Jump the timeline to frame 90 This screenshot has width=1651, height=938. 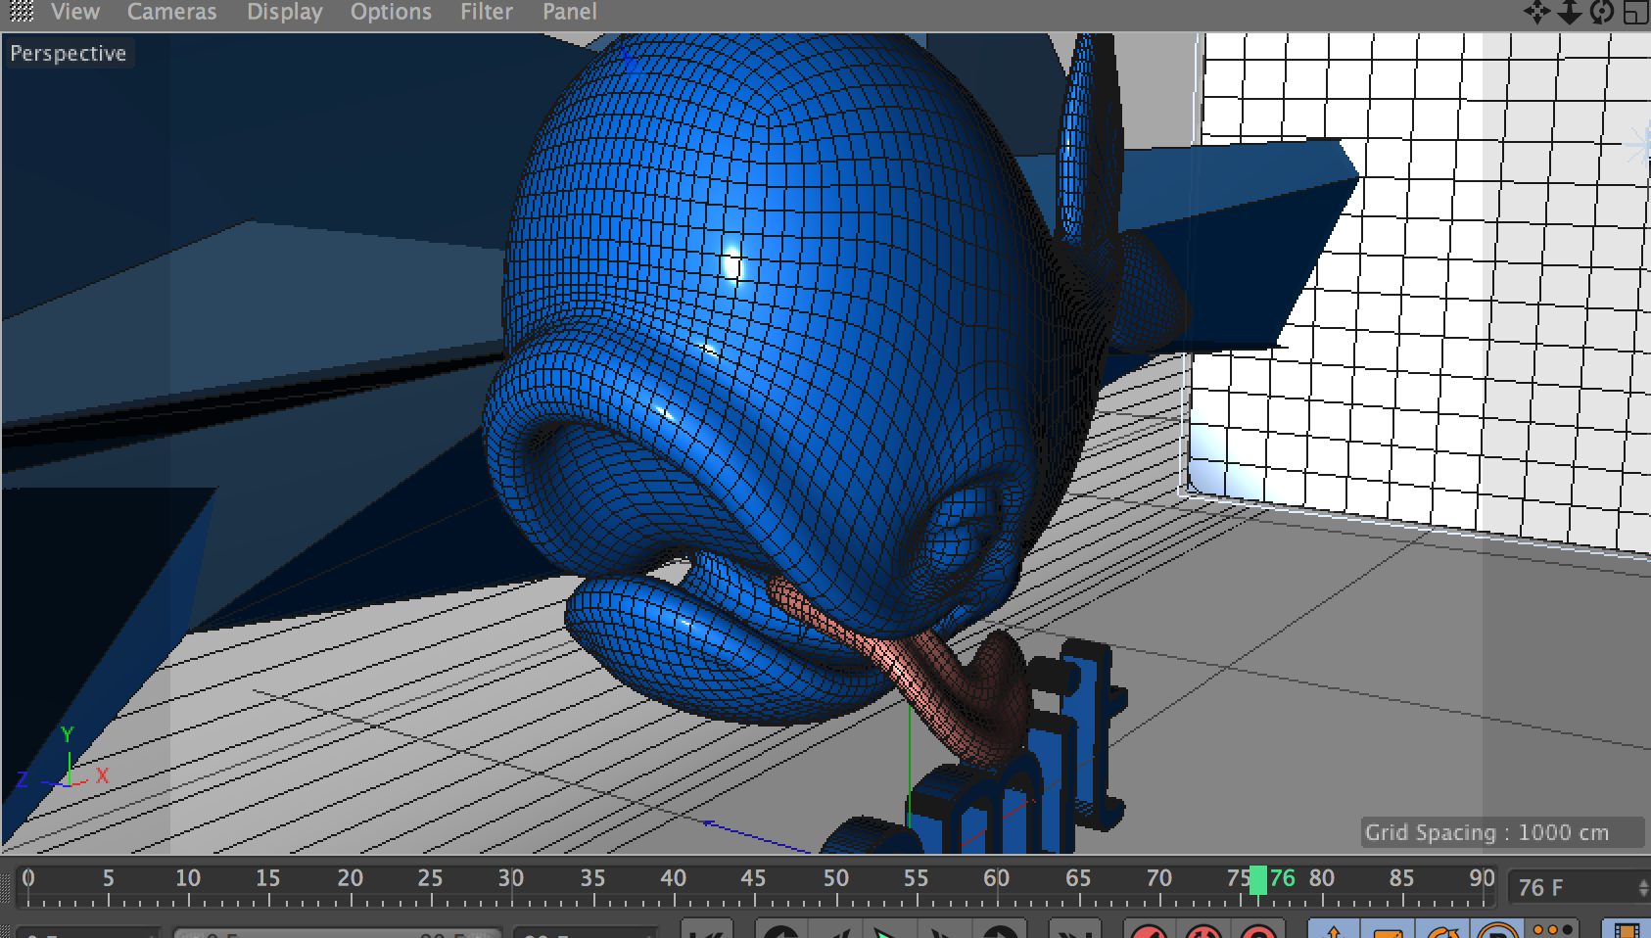pos(1481,878)
